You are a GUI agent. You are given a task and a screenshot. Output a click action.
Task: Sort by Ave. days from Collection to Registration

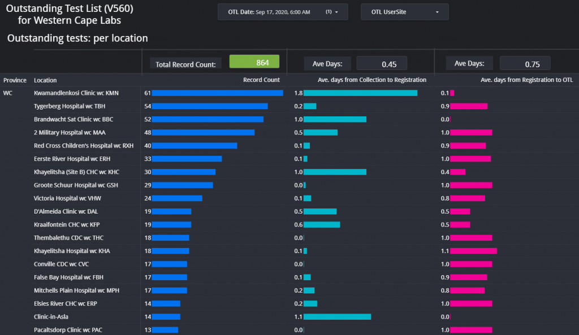(x=366, y=80)
